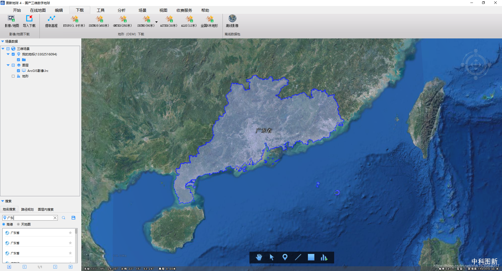Viewport: 502px width, 271px height.
Task: Switch to the 地名搜索 tab
Action: pyautogui.click(x=9, y=209)
